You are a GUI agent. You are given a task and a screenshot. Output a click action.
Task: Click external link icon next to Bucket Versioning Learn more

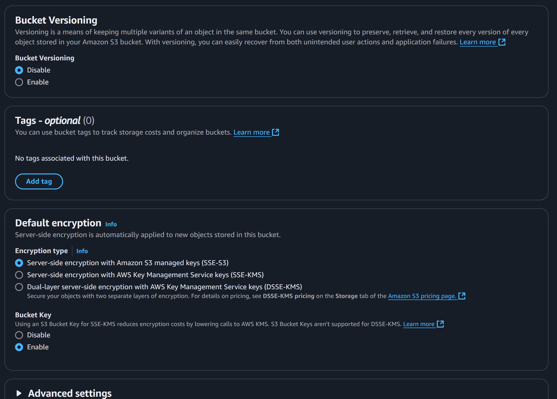click(502, 42)
